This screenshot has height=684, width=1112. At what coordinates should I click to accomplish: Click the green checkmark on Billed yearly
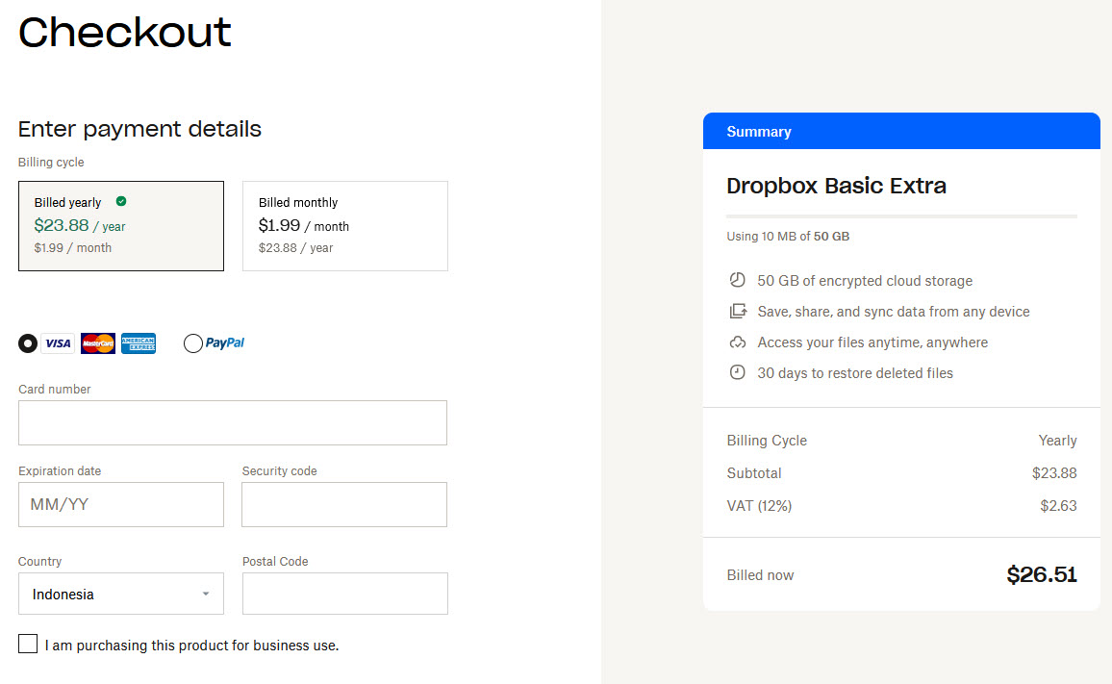pos(120,202)
